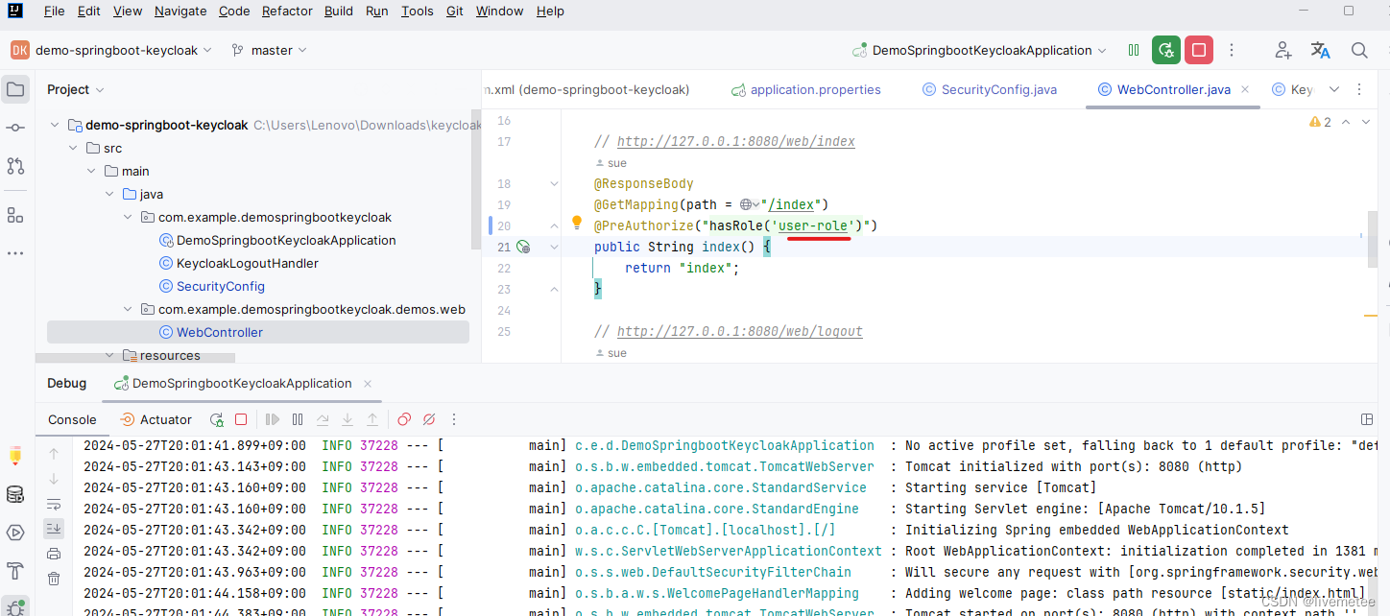1390x616 pixels.
Task: Click red Stop button in top toolbar
Action: 1199,50
